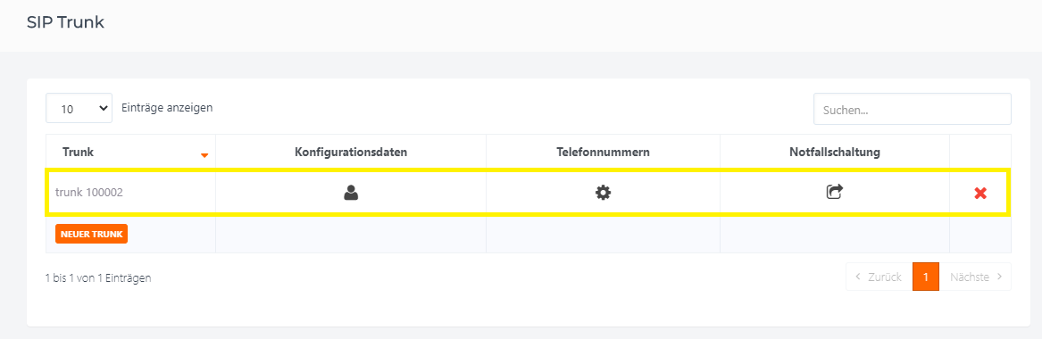1042x339 pixels.
Task: Open the entries-per-page dropdown showing 10
Action: click(x=79, y=108)
